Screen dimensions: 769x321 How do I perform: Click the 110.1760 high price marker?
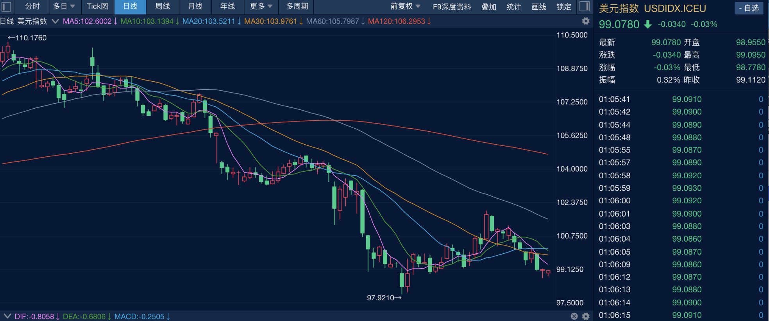pos(27,38)
